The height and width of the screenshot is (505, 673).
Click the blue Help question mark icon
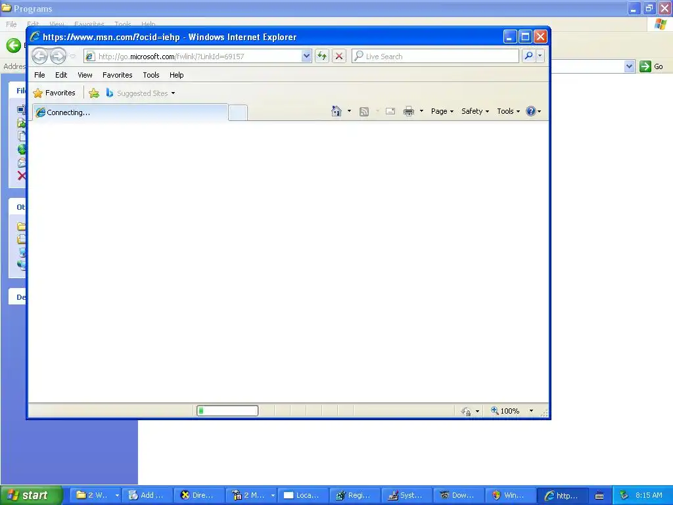531,111
